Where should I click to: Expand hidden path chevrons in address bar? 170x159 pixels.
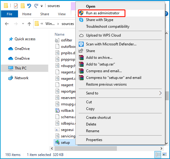click(42, 23)
